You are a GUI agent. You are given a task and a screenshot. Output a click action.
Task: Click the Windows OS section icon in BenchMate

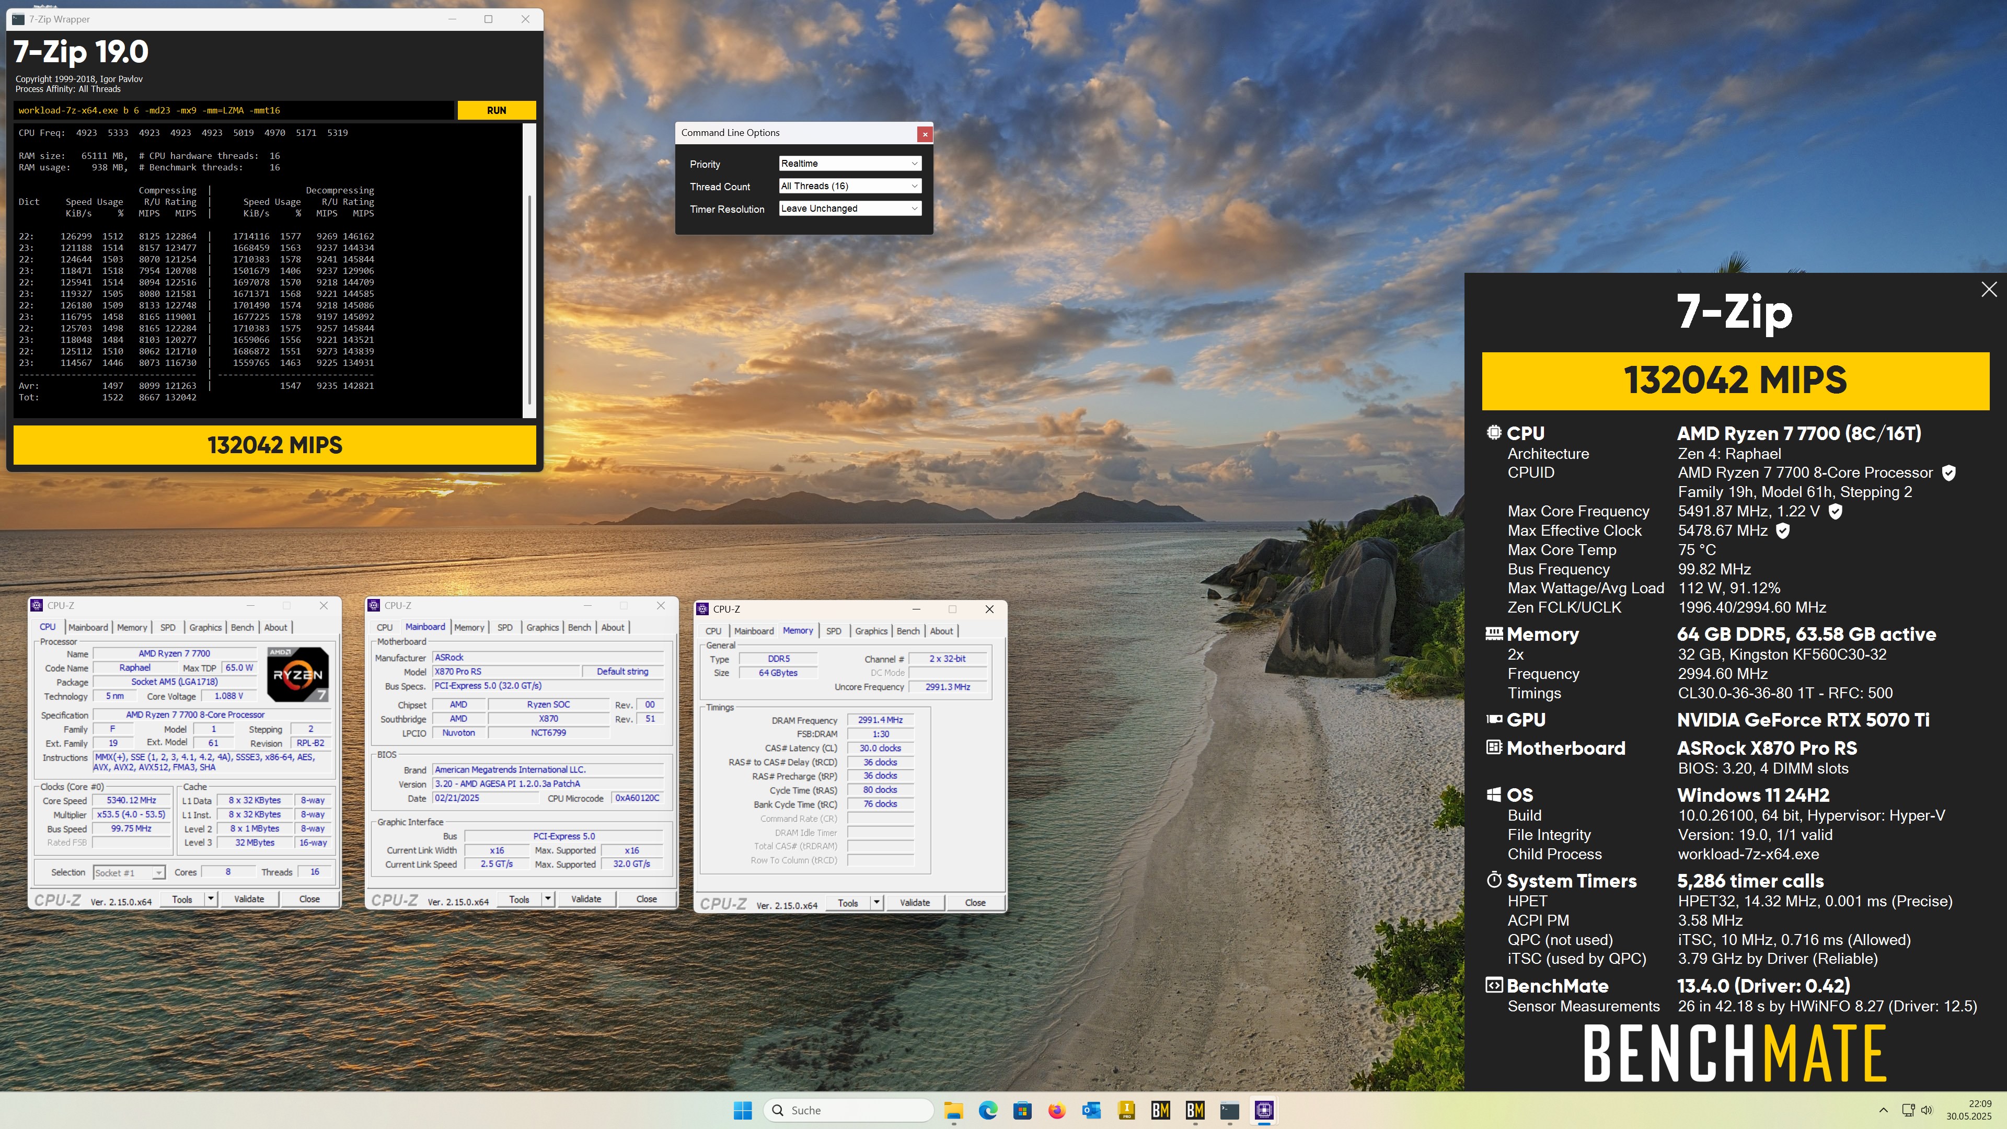(1494, 794)
